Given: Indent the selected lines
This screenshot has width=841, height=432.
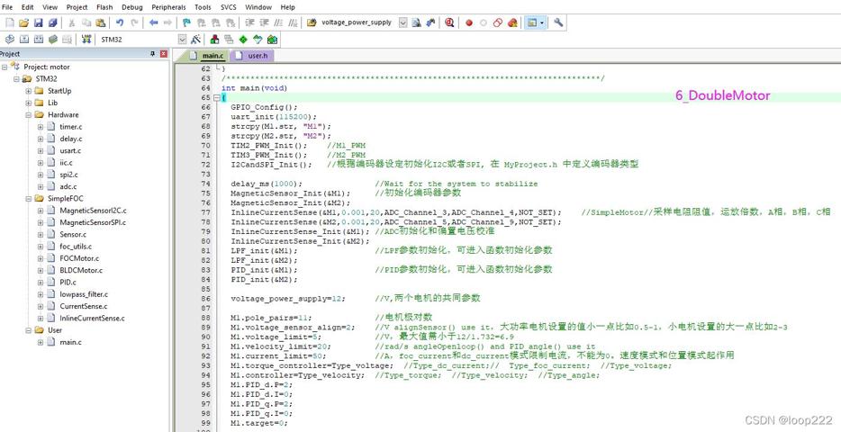Looking at the screenshot, I should 249,23.
